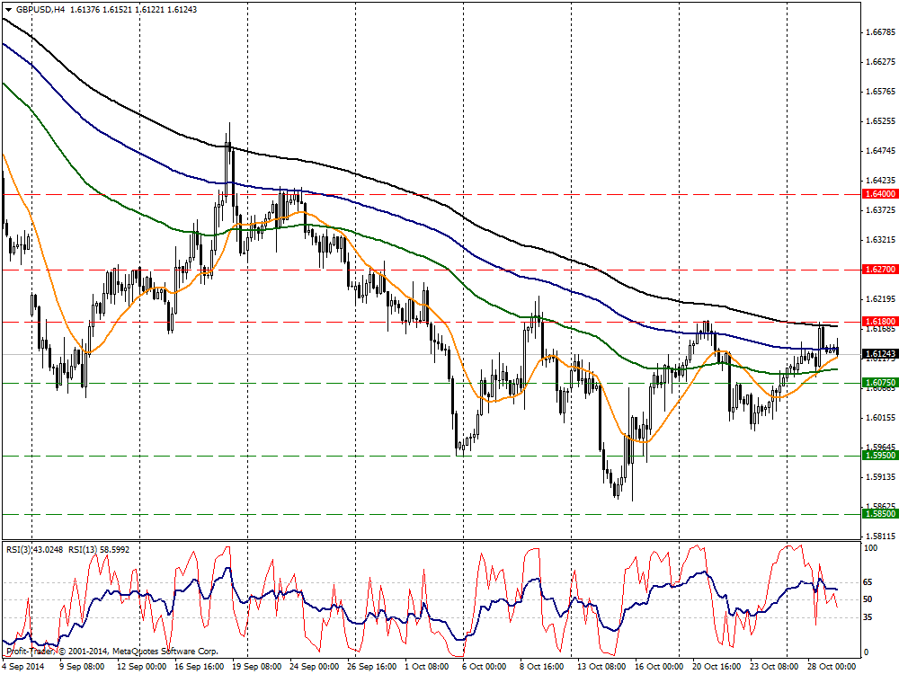Select the 1.59500 green price level tag
Viewport: 899px width, 674px height.
[x=878, y=456]
